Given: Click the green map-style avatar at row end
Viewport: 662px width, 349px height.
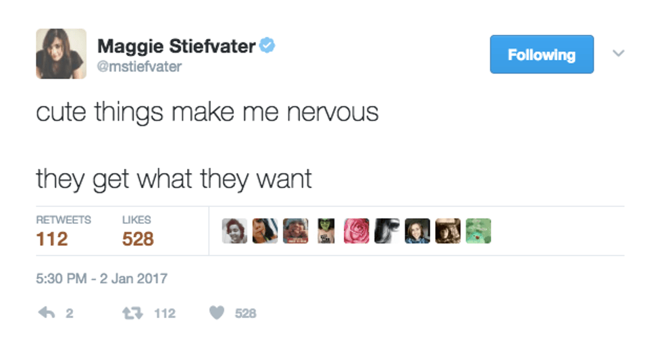Looking at the screenshot, I should 478,231.
